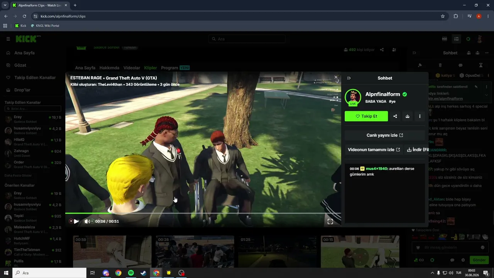Click the chat hourglass icon
The image size is (494, 278).
[x=481, y=65]
